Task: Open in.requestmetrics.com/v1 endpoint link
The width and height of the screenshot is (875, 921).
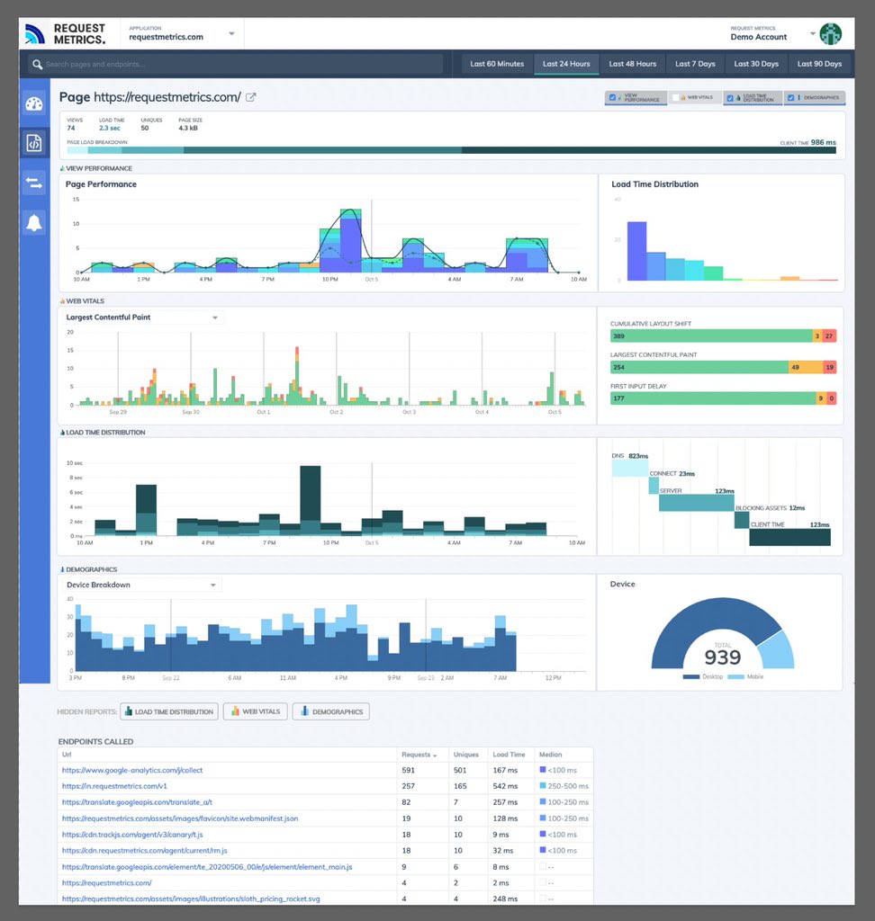Action: [114, 786]
